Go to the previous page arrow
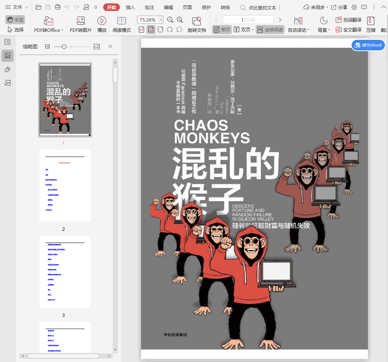 coord(216,20)
